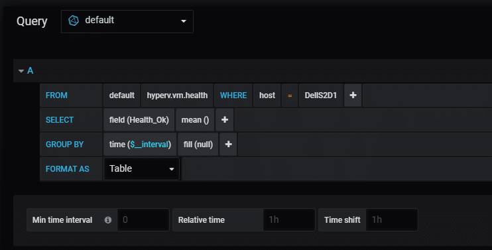492x250 pixels.
Task: Click the Time shift input field
Action: pos(392,220)
